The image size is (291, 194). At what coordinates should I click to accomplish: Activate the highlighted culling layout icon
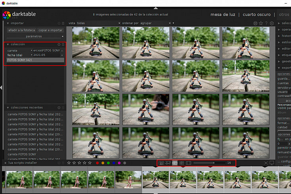(x=175, y=163)
